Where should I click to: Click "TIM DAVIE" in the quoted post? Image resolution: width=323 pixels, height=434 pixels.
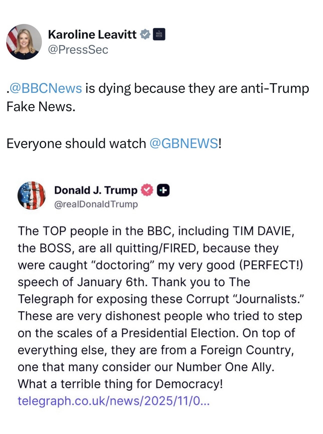pos(262,231)
